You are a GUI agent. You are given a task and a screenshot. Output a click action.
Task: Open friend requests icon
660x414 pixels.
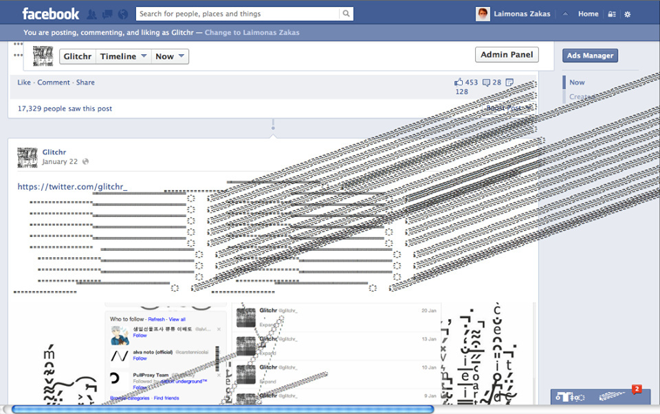(x=91, y=14)
